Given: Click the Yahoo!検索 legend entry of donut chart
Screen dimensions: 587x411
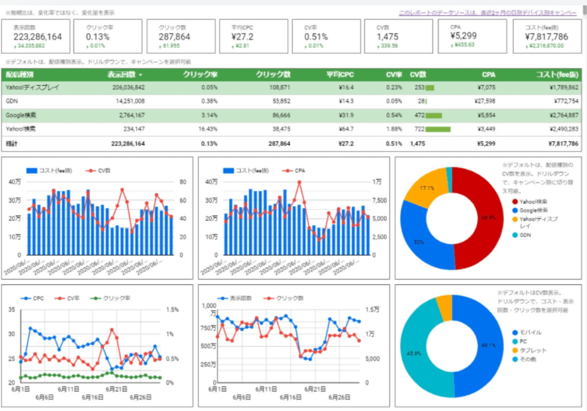Looking at the screenshot, I should [x=530, y=202].
